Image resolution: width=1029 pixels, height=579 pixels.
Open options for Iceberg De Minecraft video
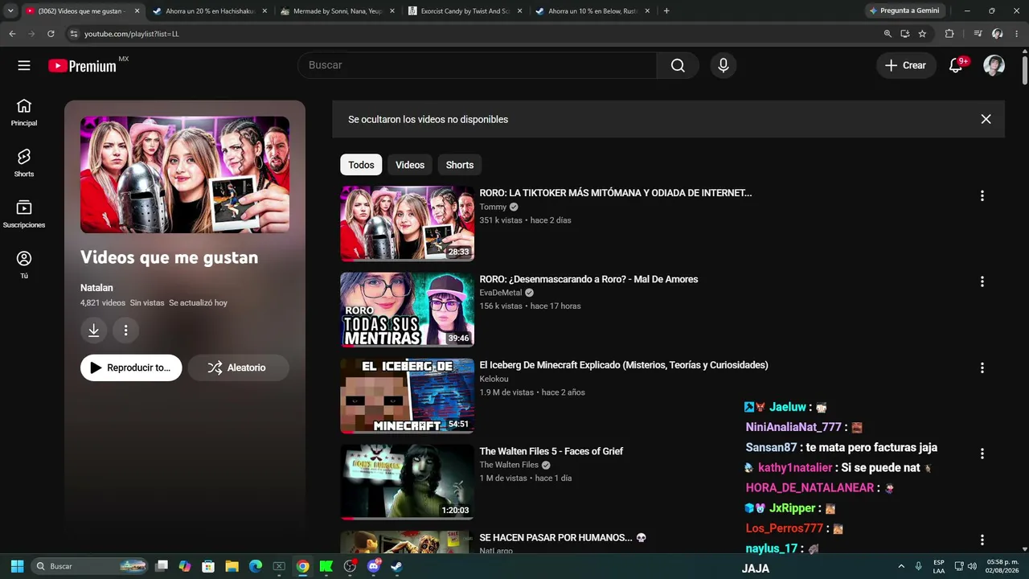point(982,368)
